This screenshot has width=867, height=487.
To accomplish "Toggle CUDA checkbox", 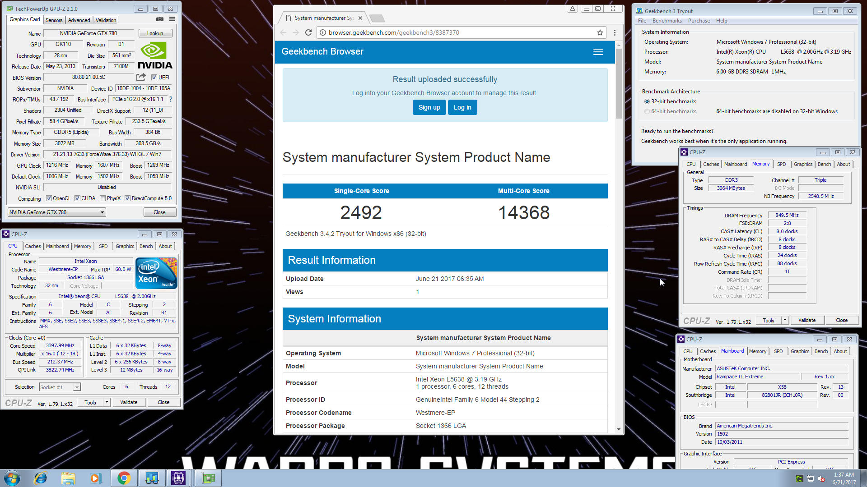I will click(78, 198).
